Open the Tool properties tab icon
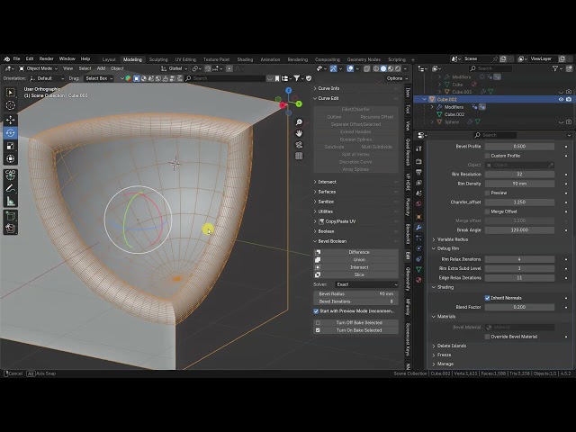576x432 pixels. [x=418, y=148]
